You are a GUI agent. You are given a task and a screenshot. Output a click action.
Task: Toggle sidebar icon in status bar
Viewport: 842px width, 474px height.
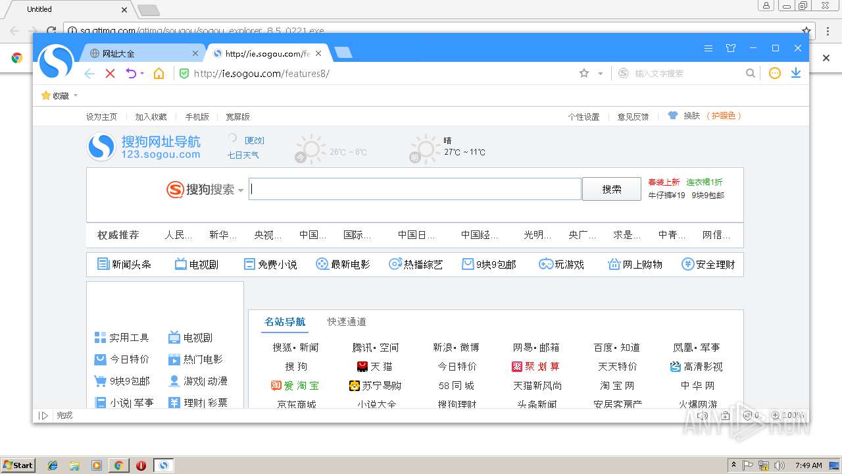43,415
